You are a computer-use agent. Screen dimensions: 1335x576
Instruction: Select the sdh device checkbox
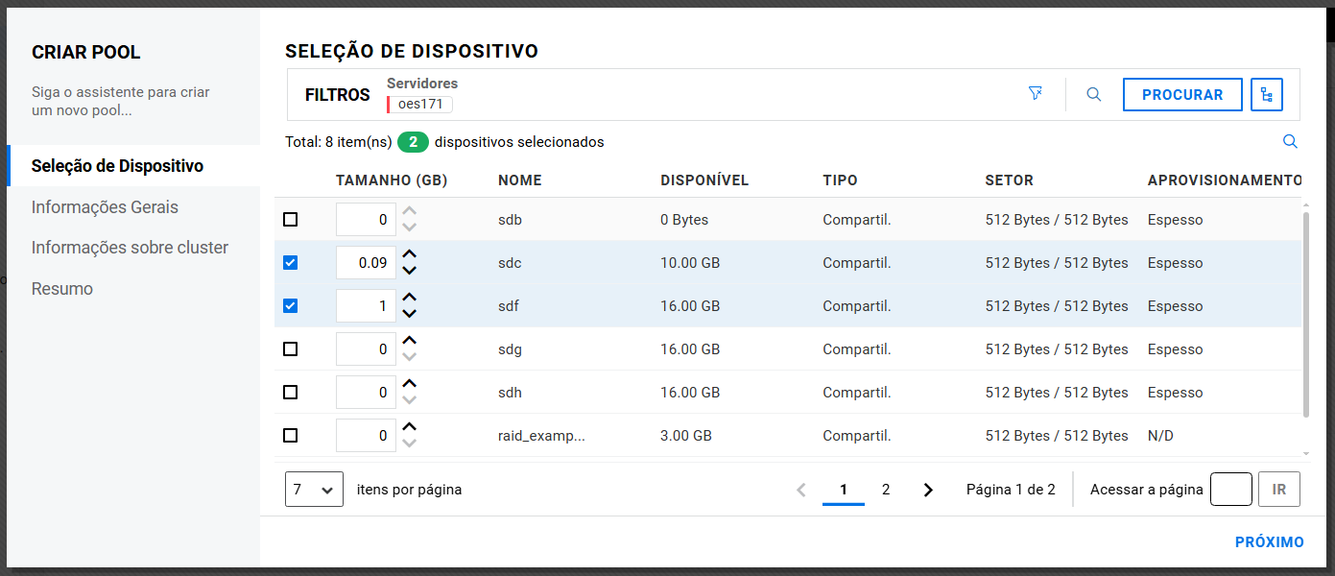pos(291,393)
